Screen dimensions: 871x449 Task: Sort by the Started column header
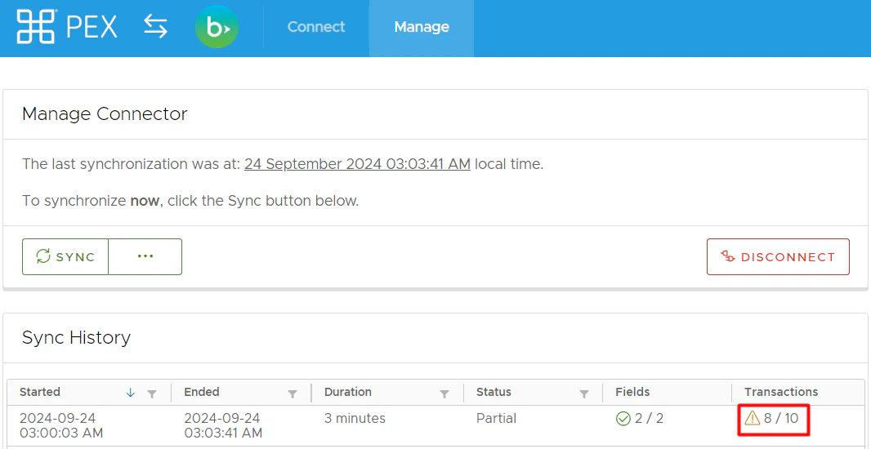(x=40, y=392)
